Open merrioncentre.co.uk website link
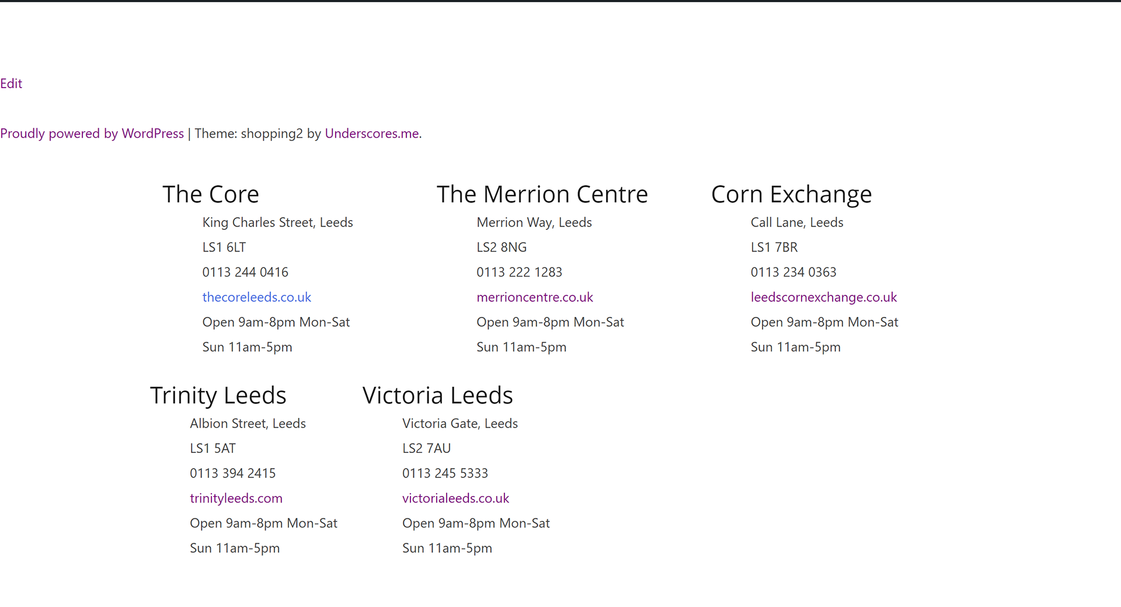This screenshot has width=1121, height=607. 535,297
